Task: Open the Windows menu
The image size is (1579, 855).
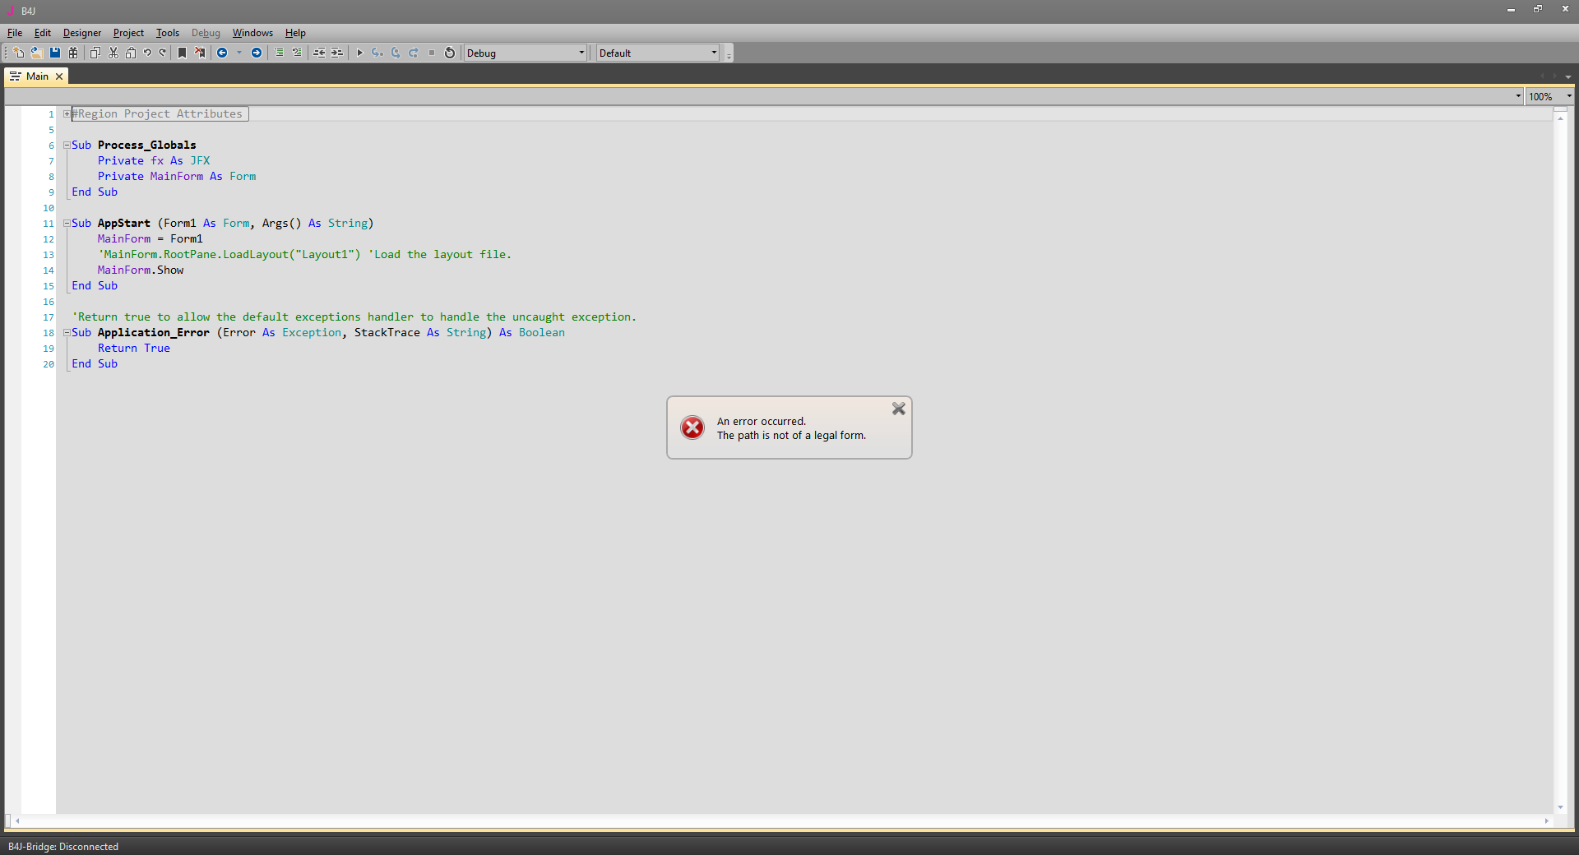Action: 252,33
